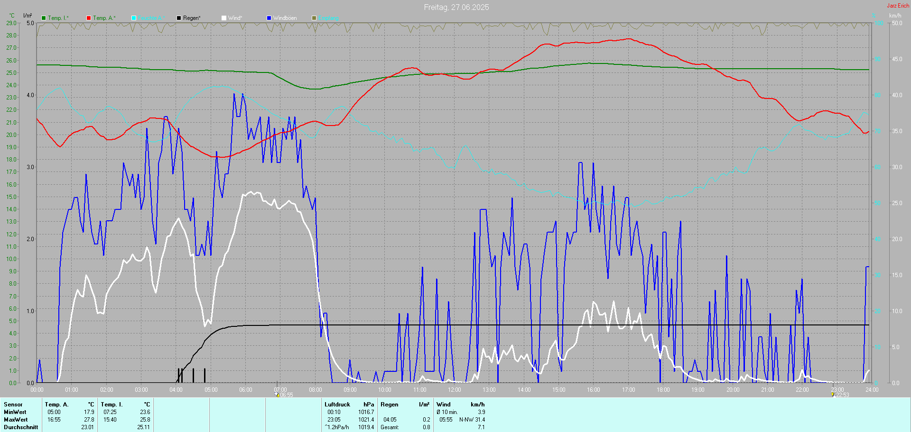The image size is (911, 432).
Task: Click the '18:00' time axis label
Action: (663, 390)
